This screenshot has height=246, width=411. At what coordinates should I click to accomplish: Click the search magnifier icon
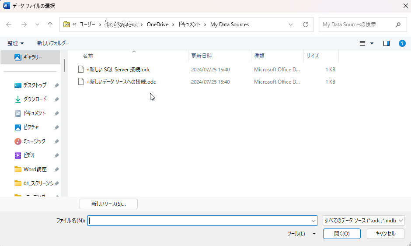398,25
